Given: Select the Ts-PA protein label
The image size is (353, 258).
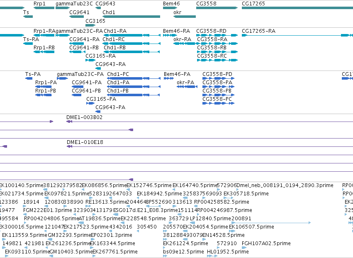Looking at the screenshot, I should click(33, 74).
